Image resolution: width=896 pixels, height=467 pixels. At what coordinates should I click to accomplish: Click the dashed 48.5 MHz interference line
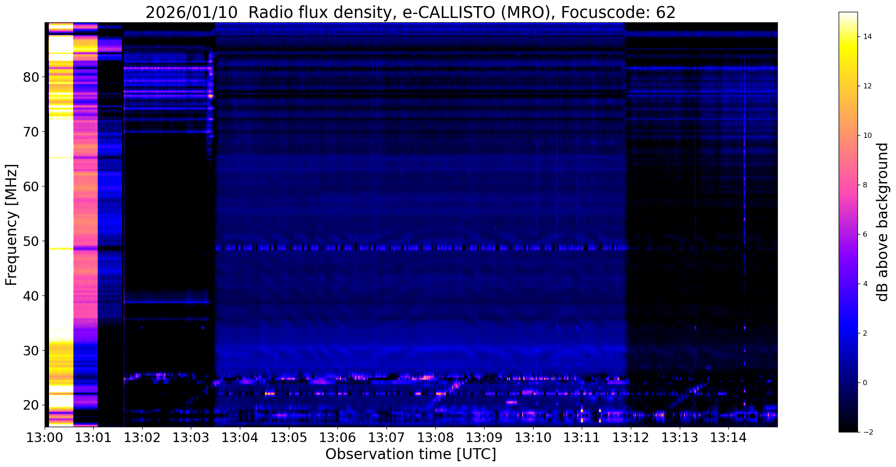422,248
